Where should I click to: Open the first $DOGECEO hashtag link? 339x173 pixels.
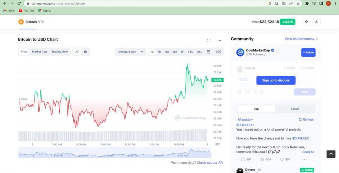(x=245, y=125)
